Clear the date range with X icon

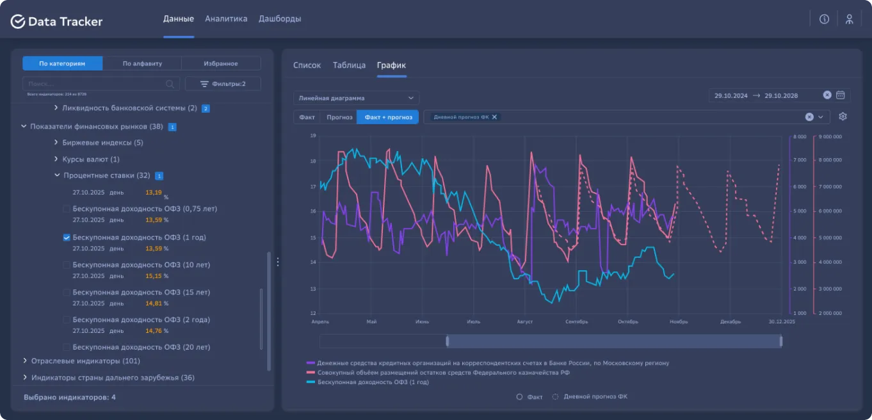click(827, 95)
